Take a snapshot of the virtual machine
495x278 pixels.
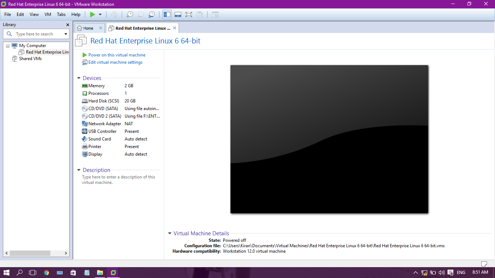(x=129, y=14)
